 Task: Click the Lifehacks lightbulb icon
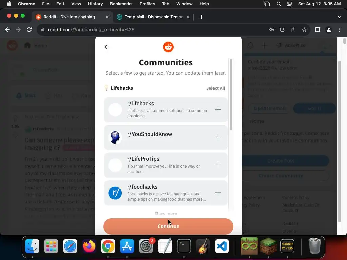tap(106, 88)
